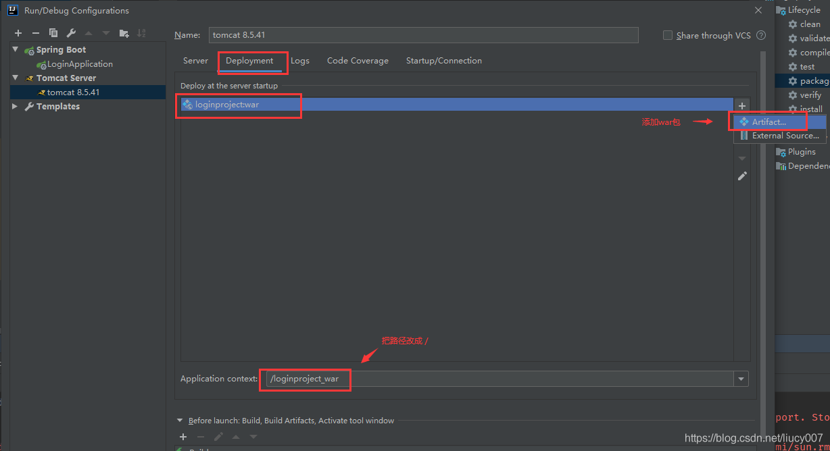Click the Application context text field
Image resolution: width=830 pixels, height=451 pixels.
point(499,379)
